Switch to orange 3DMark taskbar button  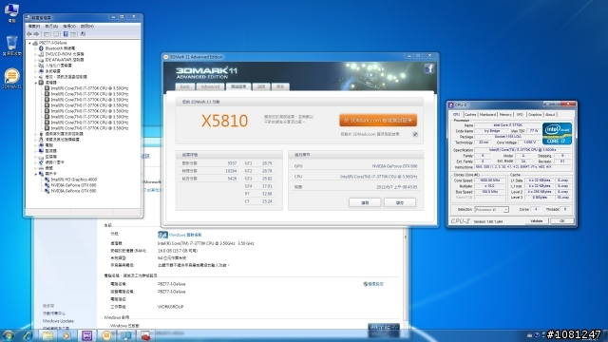coord(106,335)
